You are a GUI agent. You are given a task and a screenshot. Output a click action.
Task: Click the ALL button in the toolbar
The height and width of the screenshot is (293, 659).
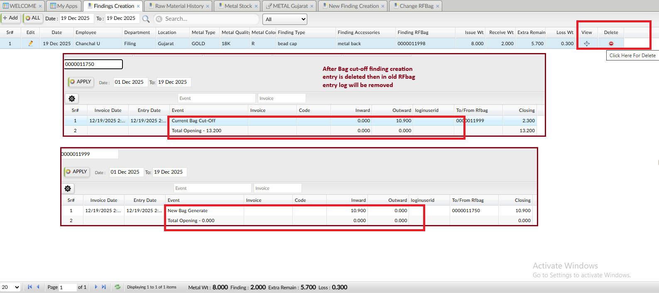[x=33, y=18]
